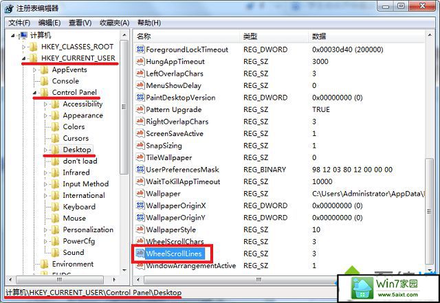Expand the HKEY_CLASSES_ROOT node

23,47
